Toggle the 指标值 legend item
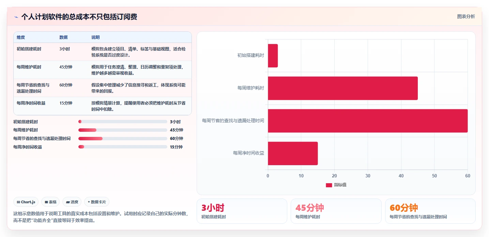Image resolution: width=489 pixels, height=237 pixels. point(336,185)
